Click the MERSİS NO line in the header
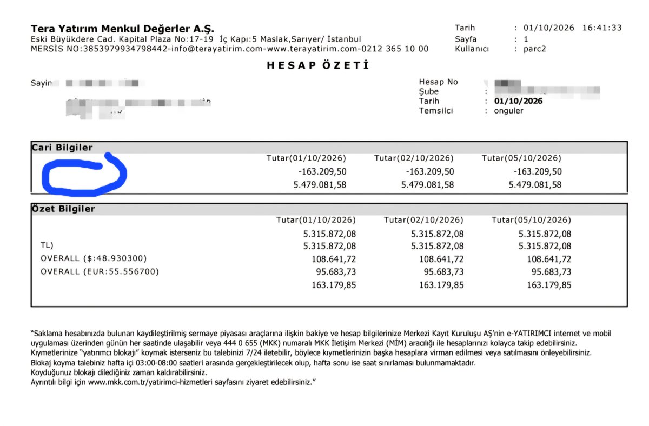Viewport: 649px width, 426px height. pyautogui.click(x=229, y=49)
